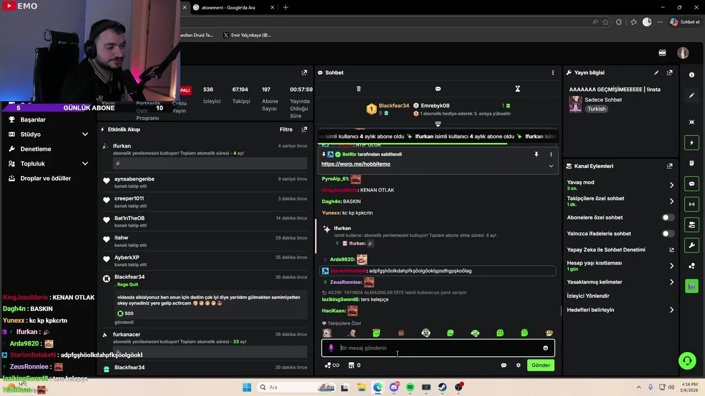This screenshot has width=705, height=396.
Task: Click the chat bubble icon next to gear
Action: coord(503,365)
